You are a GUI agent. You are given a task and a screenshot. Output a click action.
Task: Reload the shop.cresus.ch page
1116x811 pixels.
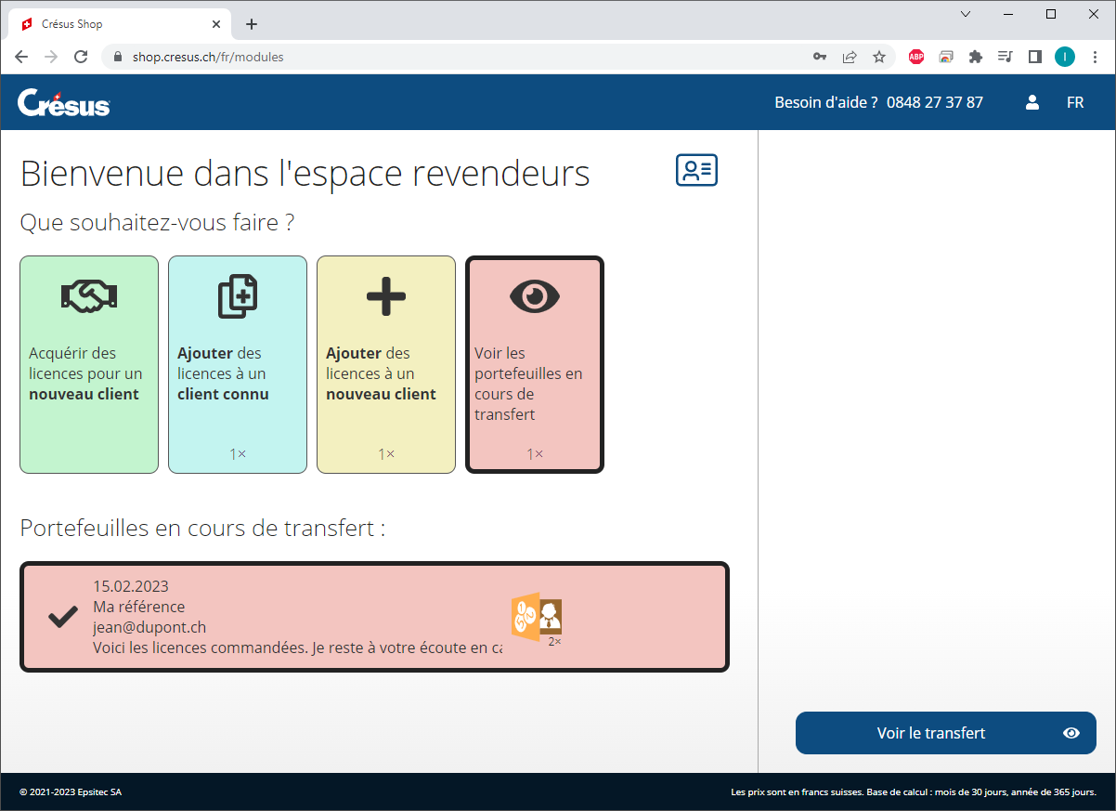pyautogui.click(x=81, y=57)
